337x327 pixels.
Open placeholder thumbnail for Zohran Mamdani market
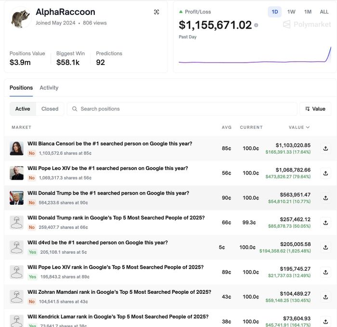16,297
